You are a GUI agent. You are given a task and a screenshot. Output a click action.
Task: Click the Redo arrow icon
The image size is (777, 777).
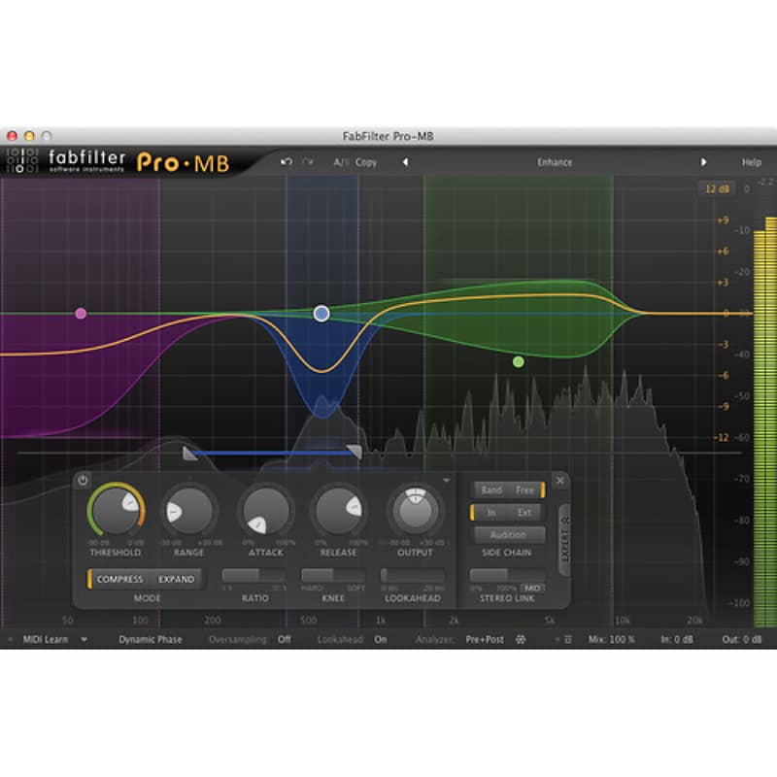307,162
